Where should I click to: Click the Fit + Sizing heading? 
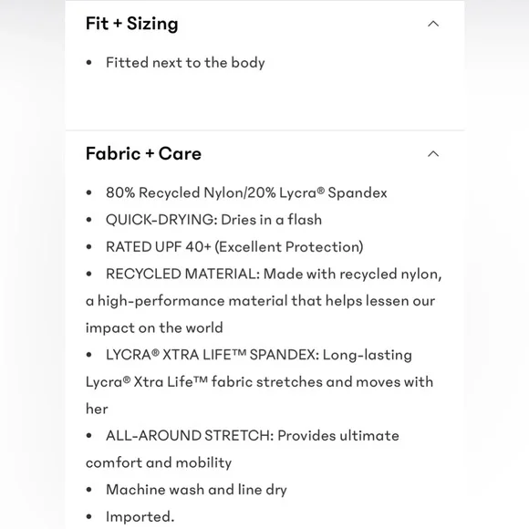tap(132, 24)
